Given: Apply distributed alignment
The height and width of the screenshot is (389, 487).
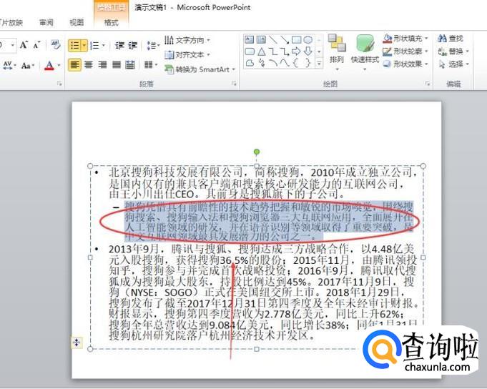Looking at the screenshot, I should (x=130, y=64).
